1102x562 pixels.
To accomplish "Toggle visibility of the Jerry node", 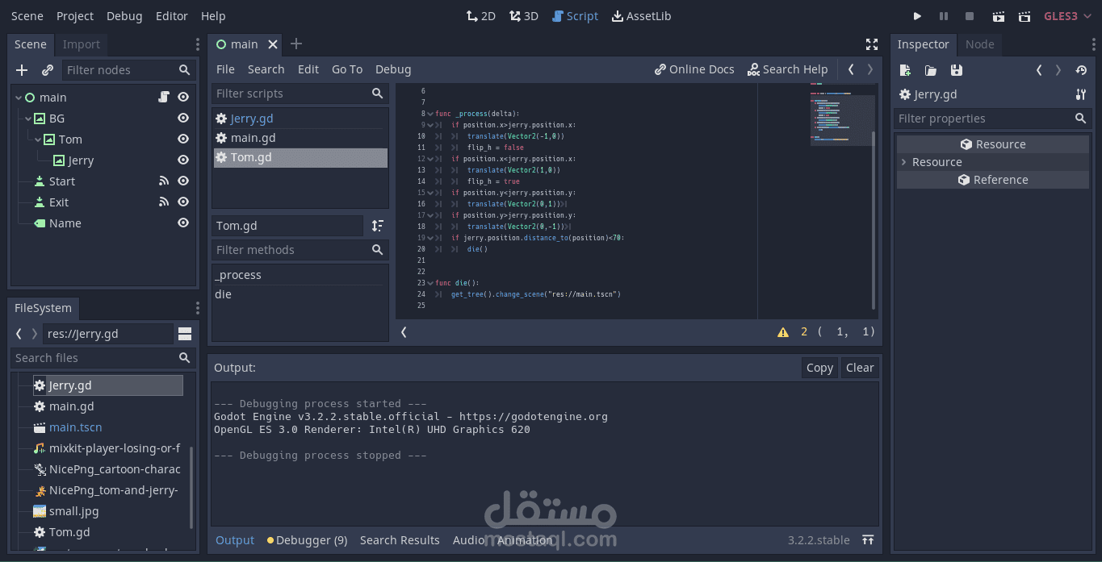I will tap(183, 160).
